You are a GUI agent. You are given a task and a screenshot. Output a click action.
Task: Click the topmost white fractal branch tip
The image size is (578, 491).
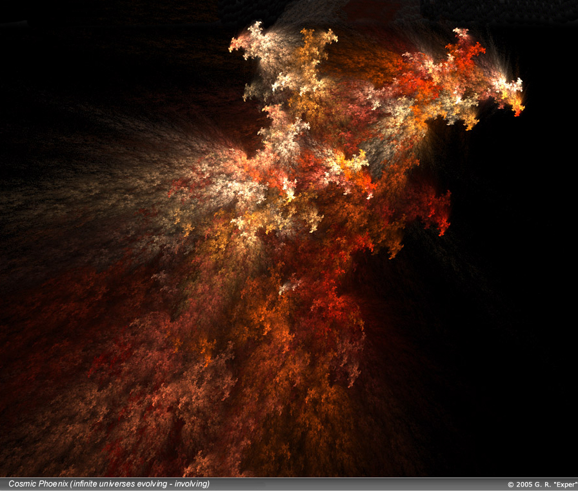(x=257, y=28)
